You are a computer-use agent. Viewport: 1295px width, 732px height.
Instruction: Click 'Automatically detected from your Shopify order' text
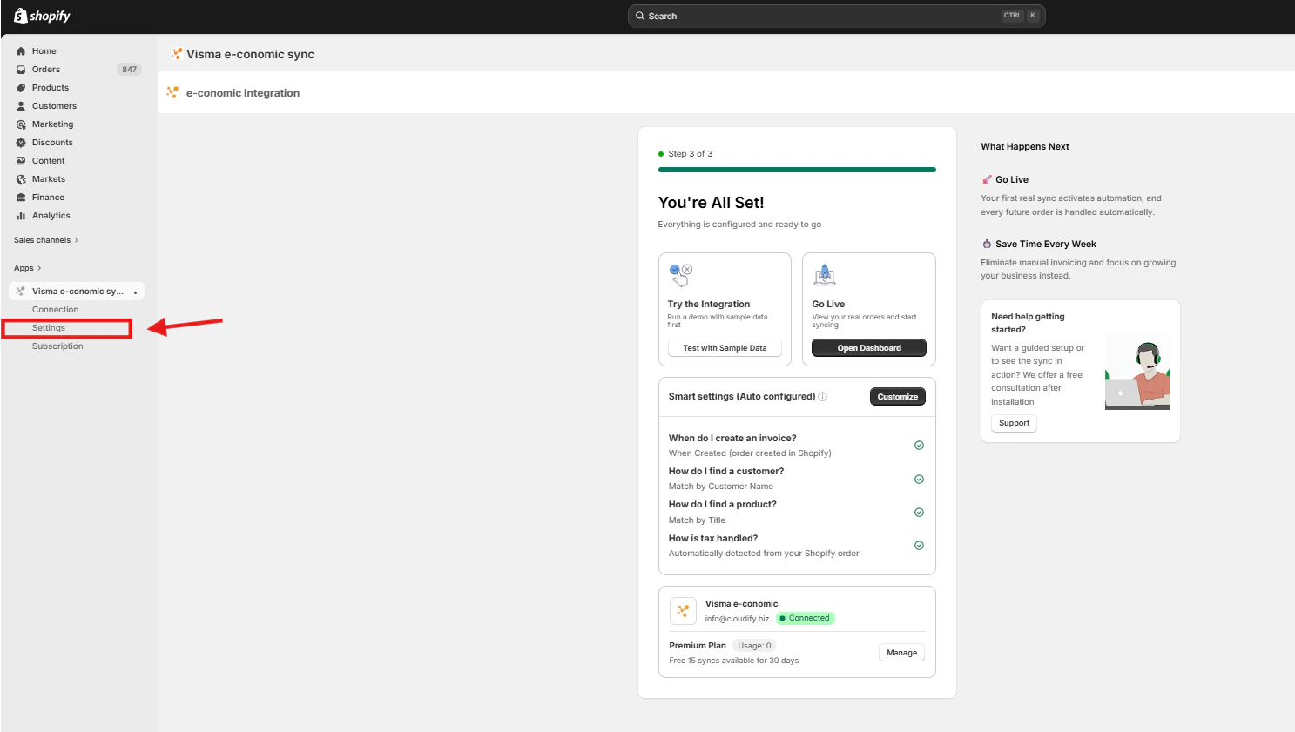coord(764,554)
